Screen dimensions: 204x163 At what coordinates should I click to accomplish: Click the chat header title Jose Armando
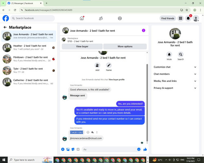point(92,31)
